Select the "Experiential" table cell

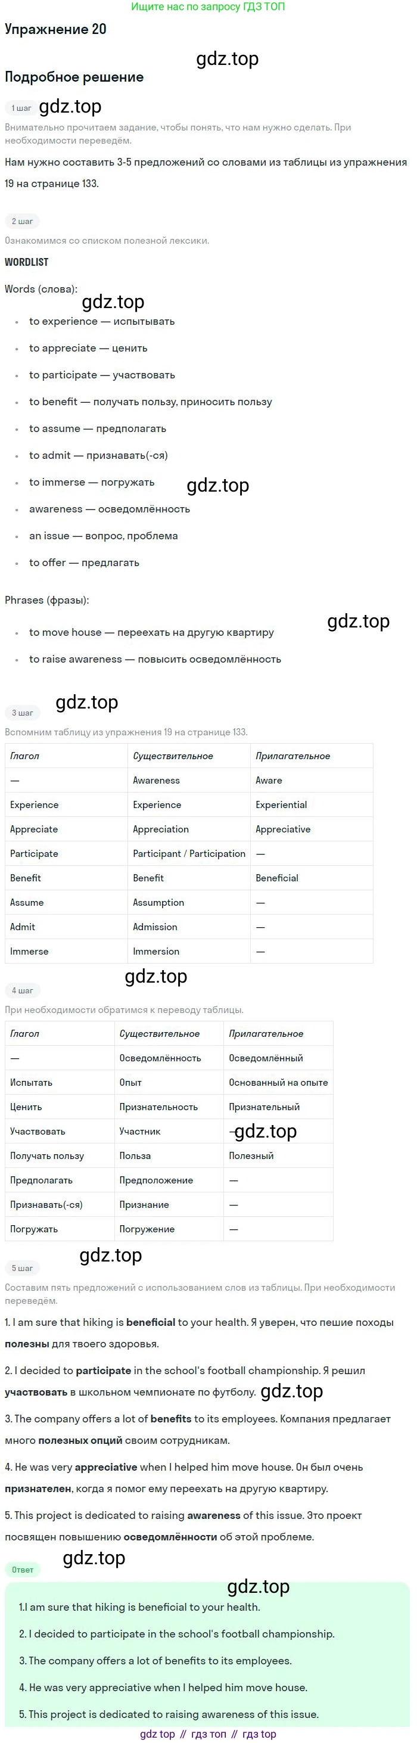(281, 804)
